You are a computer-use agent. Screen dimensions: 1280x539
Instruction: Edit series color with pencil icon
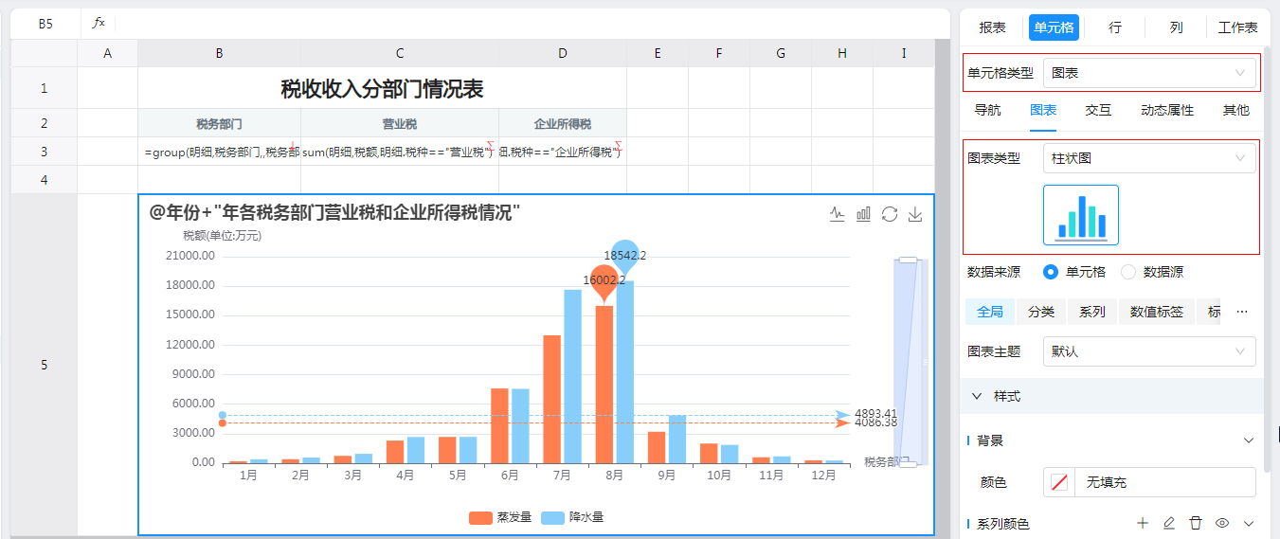click(1169, 523)
